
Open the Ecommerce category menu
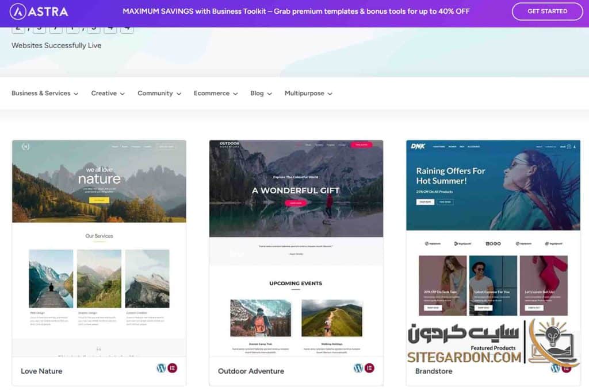pyautogui.click(x=216, y=94)
